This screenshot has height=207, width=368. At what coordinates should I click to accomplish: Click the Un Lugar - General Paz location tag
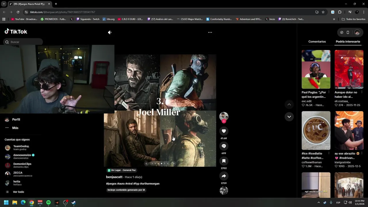pyautogui.click(x=121, y=170)
